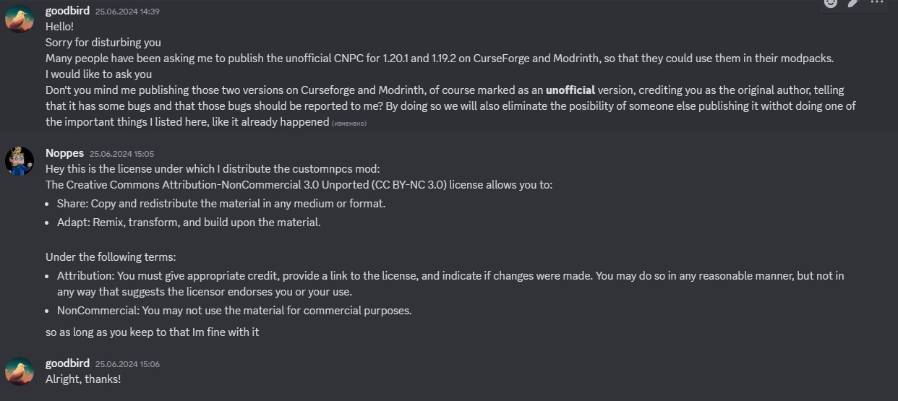The height and width of the screenshot is (401, 898).
Task: Click the 15:05 timestamp next to Noppes
Action: pyautogui.click(x=121, y=154)
